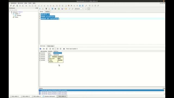Click the Refresh database schema toolbar icon
This screenshot has height=98, width=174.
[26, 6]
